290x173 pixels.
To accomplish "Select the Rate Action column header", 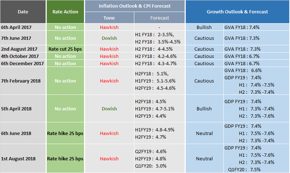I will tap(66, 12).
